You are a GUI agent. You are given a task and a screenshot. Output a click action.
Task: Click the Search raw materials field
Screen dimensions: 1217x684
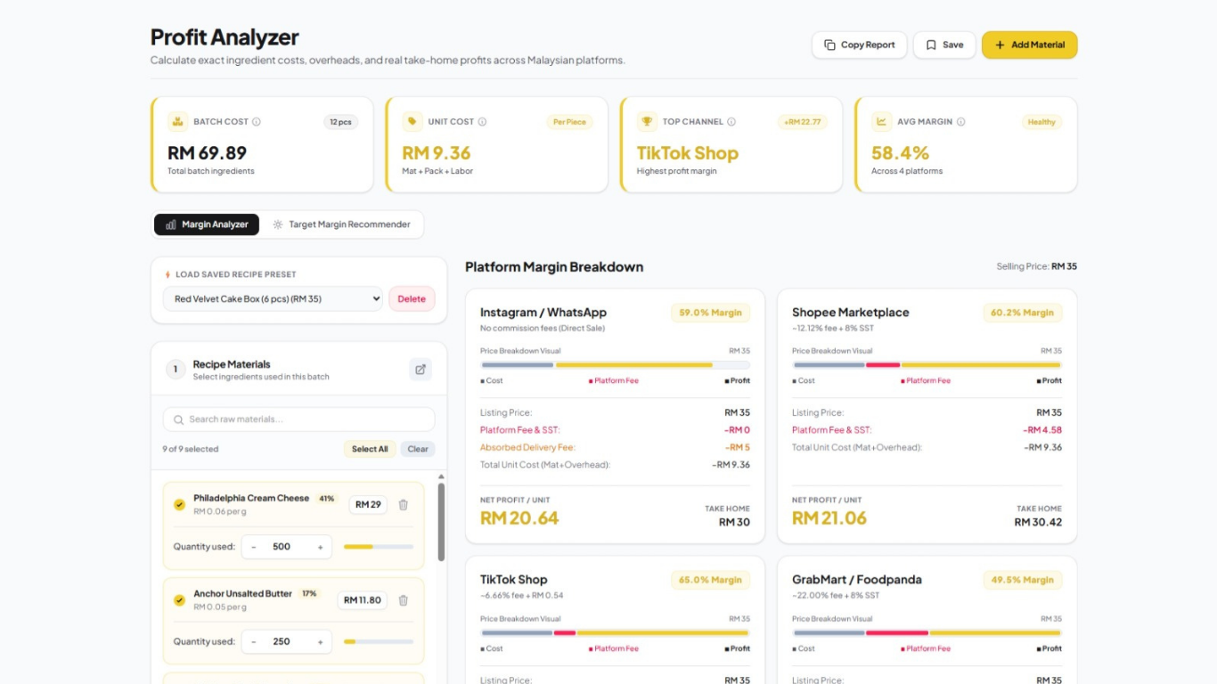pyautogui.click(x=298, y=419)
